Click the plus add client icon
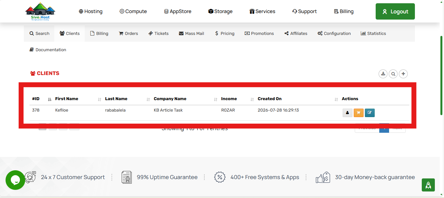 403,74
